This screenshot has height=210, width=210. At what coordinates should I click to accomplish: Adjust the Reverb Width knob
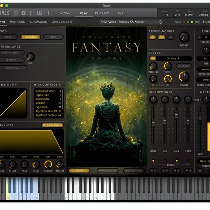point(168,66)
